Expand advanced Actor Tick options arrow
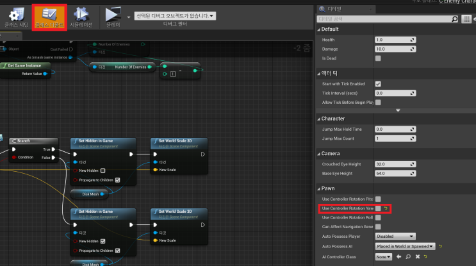Image resolution: width=476 pixels, height=266 pixels. (398, 110)
